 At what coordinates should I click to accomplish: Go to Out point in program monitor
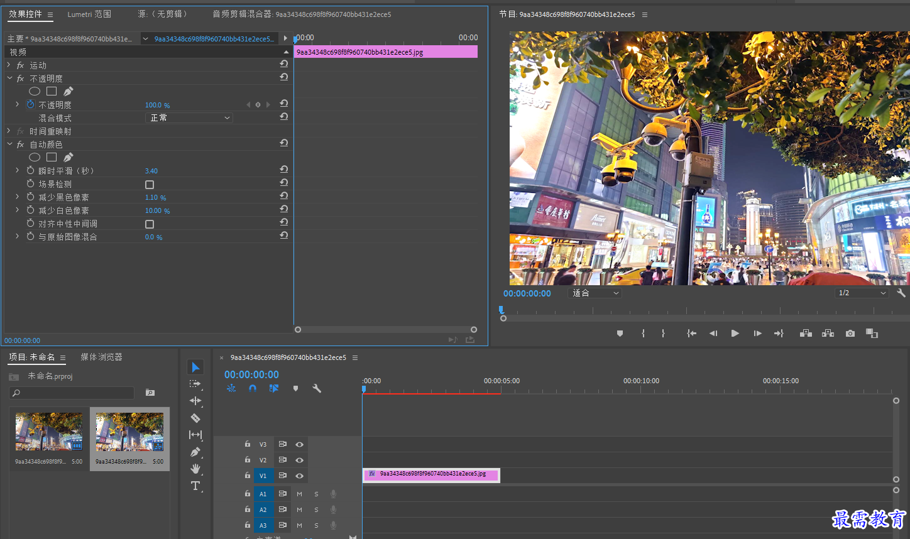(x=779, y=334)
